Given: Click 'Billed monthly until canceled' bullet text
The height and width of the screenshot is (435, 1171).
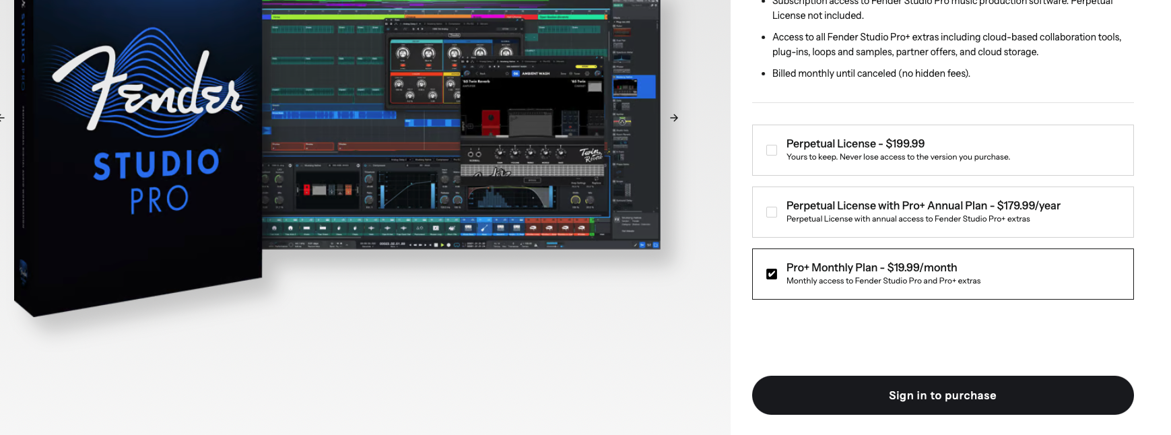Looking at the screenshot, I should pyautogui.click(x=871, y=73).
